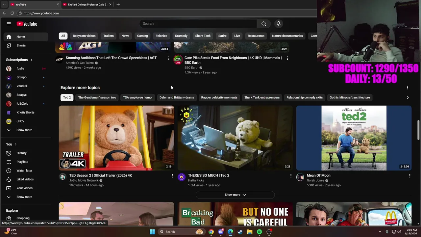This screenshot has height=237, width=421.
Task: Open new browser tab
Action: [x=118, y=4]
